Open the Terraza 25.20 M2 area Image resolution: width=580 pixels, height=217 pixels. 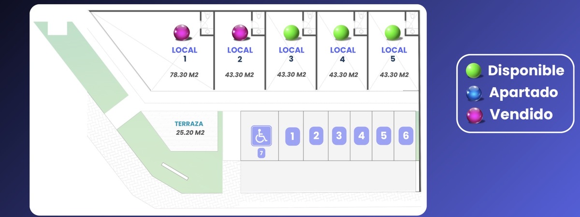[188, 128]
